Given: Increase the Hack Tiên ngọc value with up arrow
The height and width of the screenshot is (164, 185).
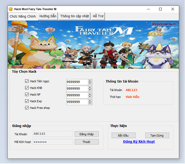Looking at the screenshot, I should 90,81.
